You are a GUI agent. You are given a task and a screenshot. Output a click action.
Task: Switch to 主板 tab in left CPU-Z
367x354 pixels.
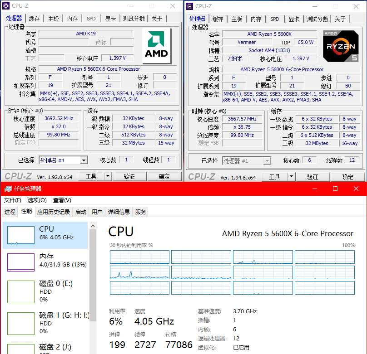pyautogui.click(x=53, y=19)
